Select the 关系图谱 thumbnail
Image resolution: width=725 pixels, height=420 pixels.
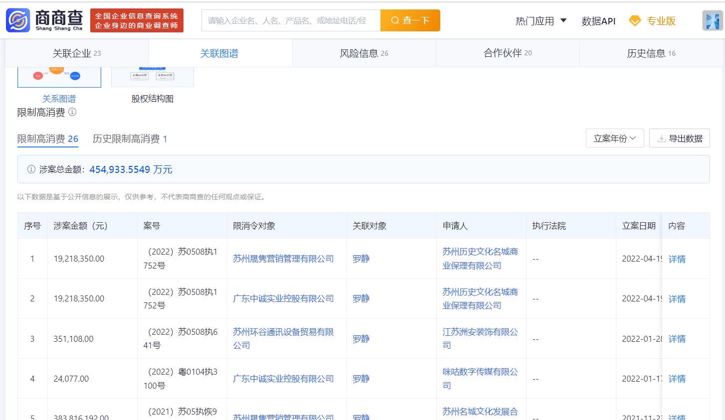(59, 77)
